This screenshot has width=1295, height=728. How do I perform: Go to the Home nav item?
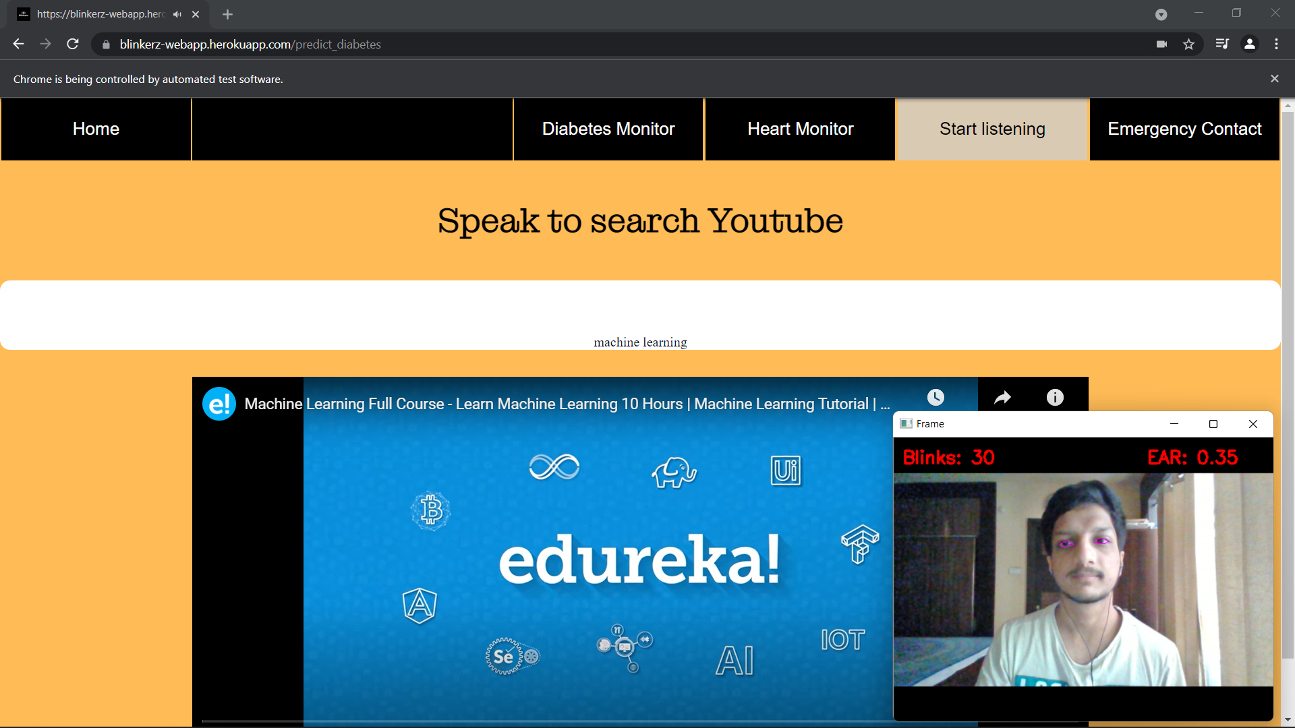(x=96, y=129)
